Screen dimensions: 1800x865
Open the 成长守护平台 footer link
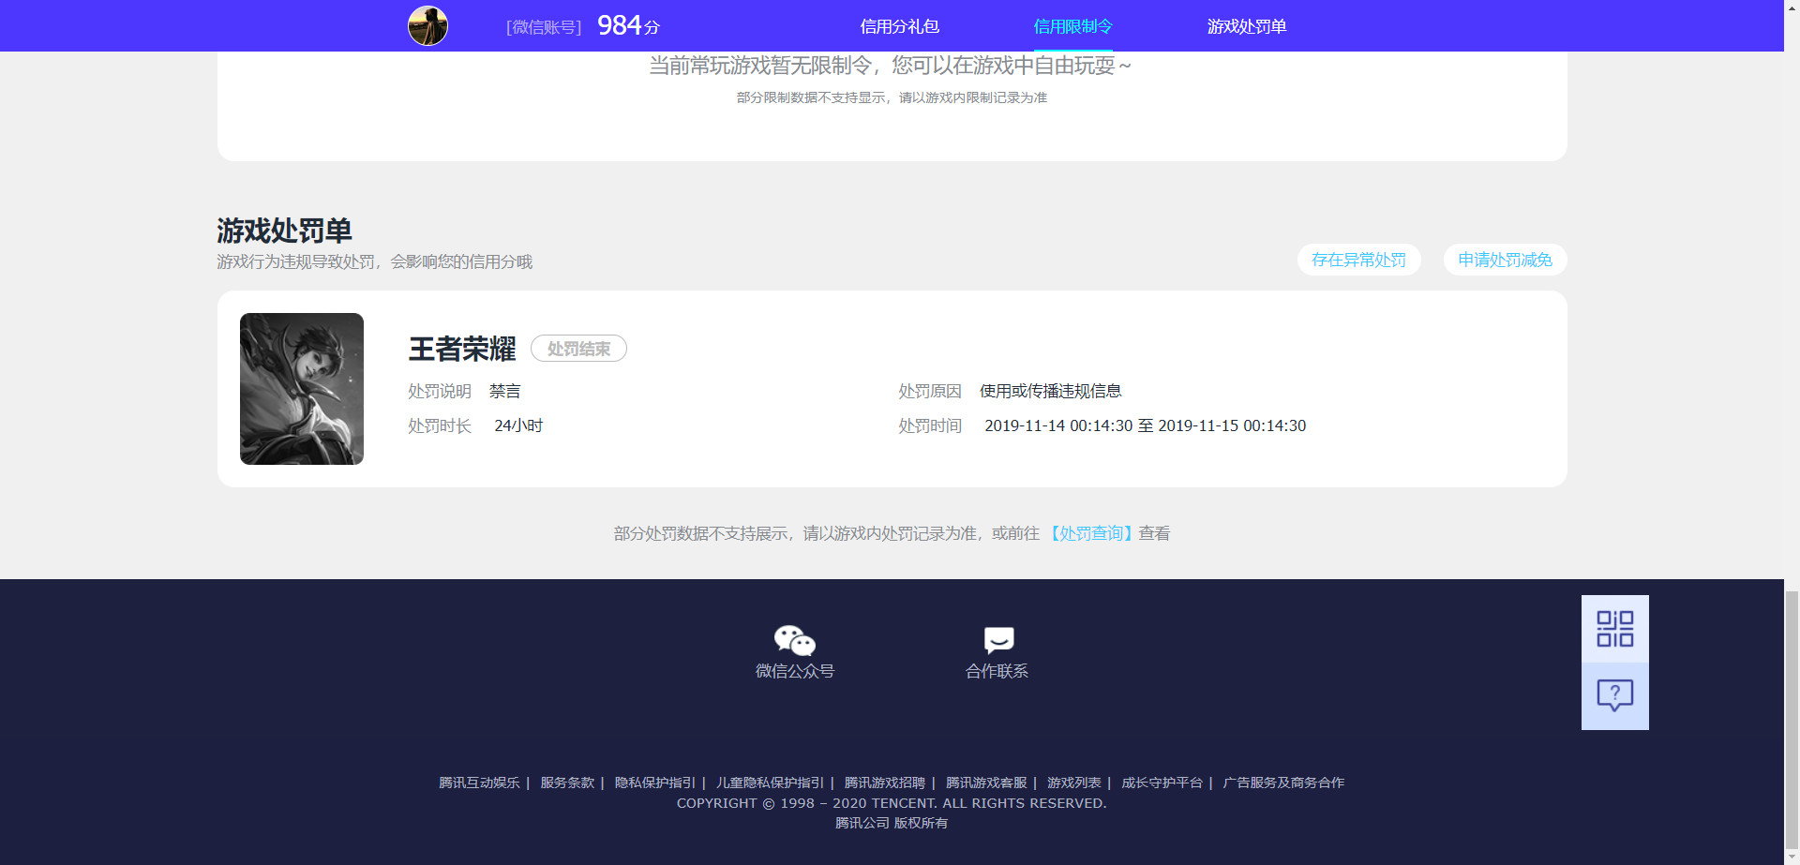coord(1162,783)
